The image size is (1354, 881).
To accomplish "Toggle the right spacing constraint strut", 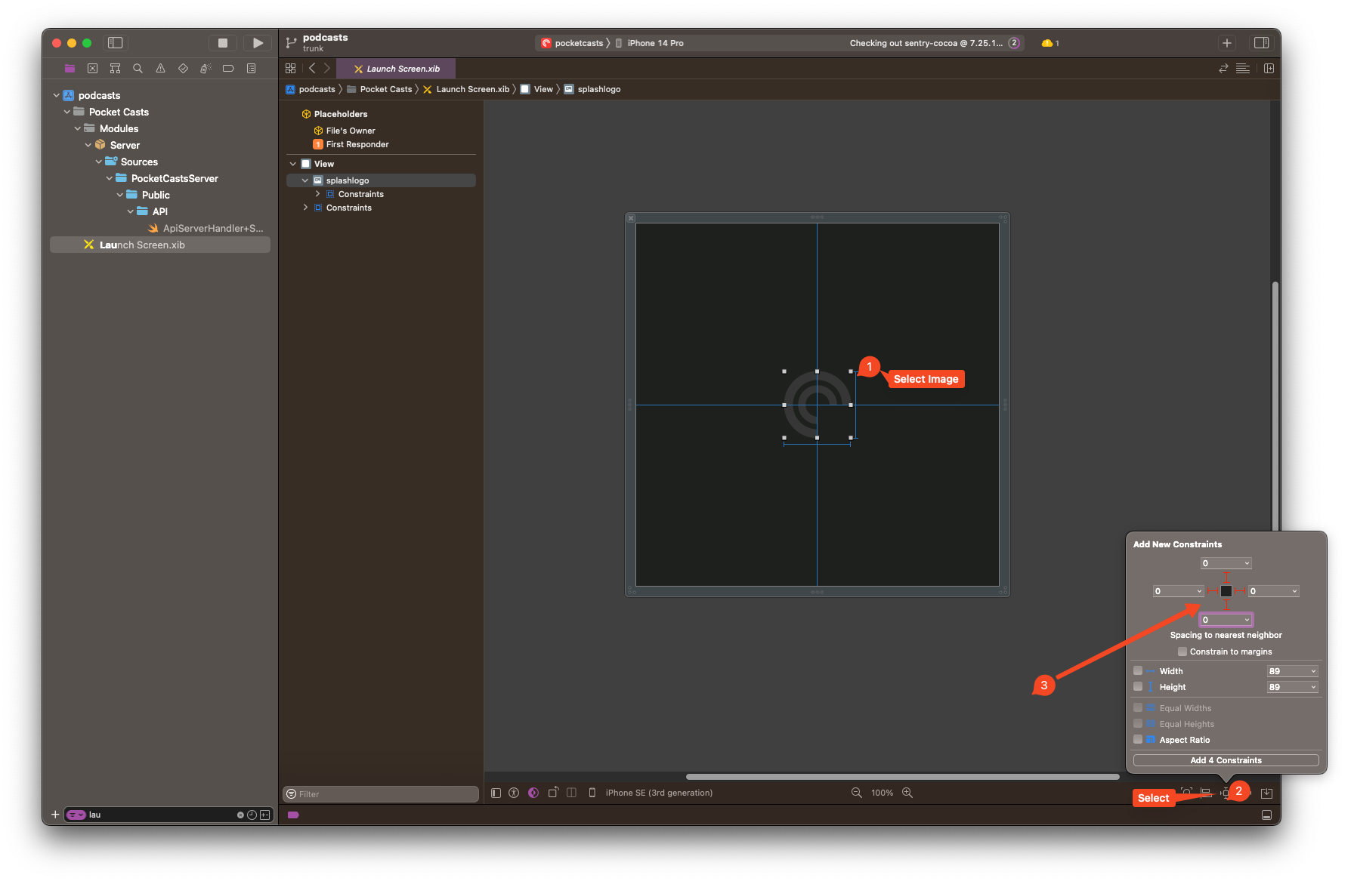I will coord(1240,591).
